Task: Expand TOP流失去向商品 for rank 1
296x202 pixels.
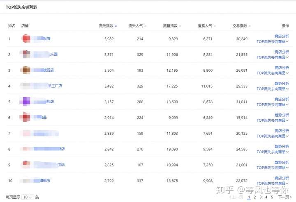Action: [x=273, y=41]
